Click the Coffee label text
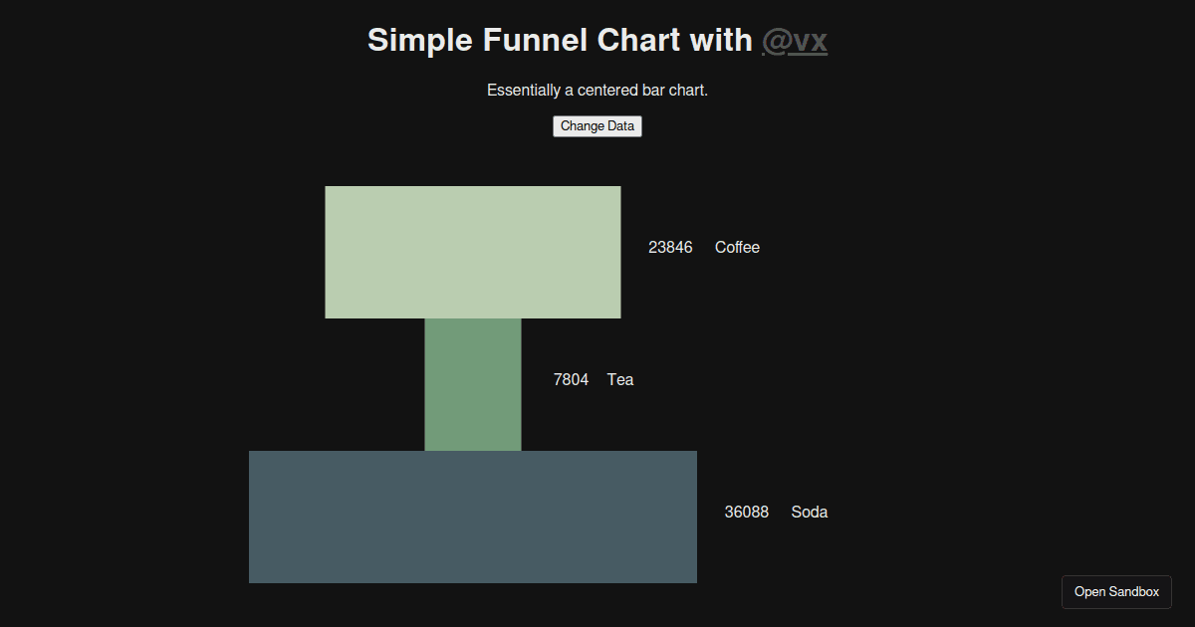 click(x=736, y=247)
